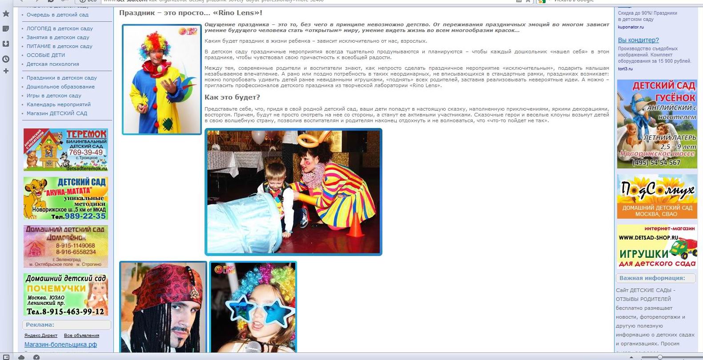Go to 'Детская психология' page
The width and height of the screenshot is (703, 360).
(52, 64)
